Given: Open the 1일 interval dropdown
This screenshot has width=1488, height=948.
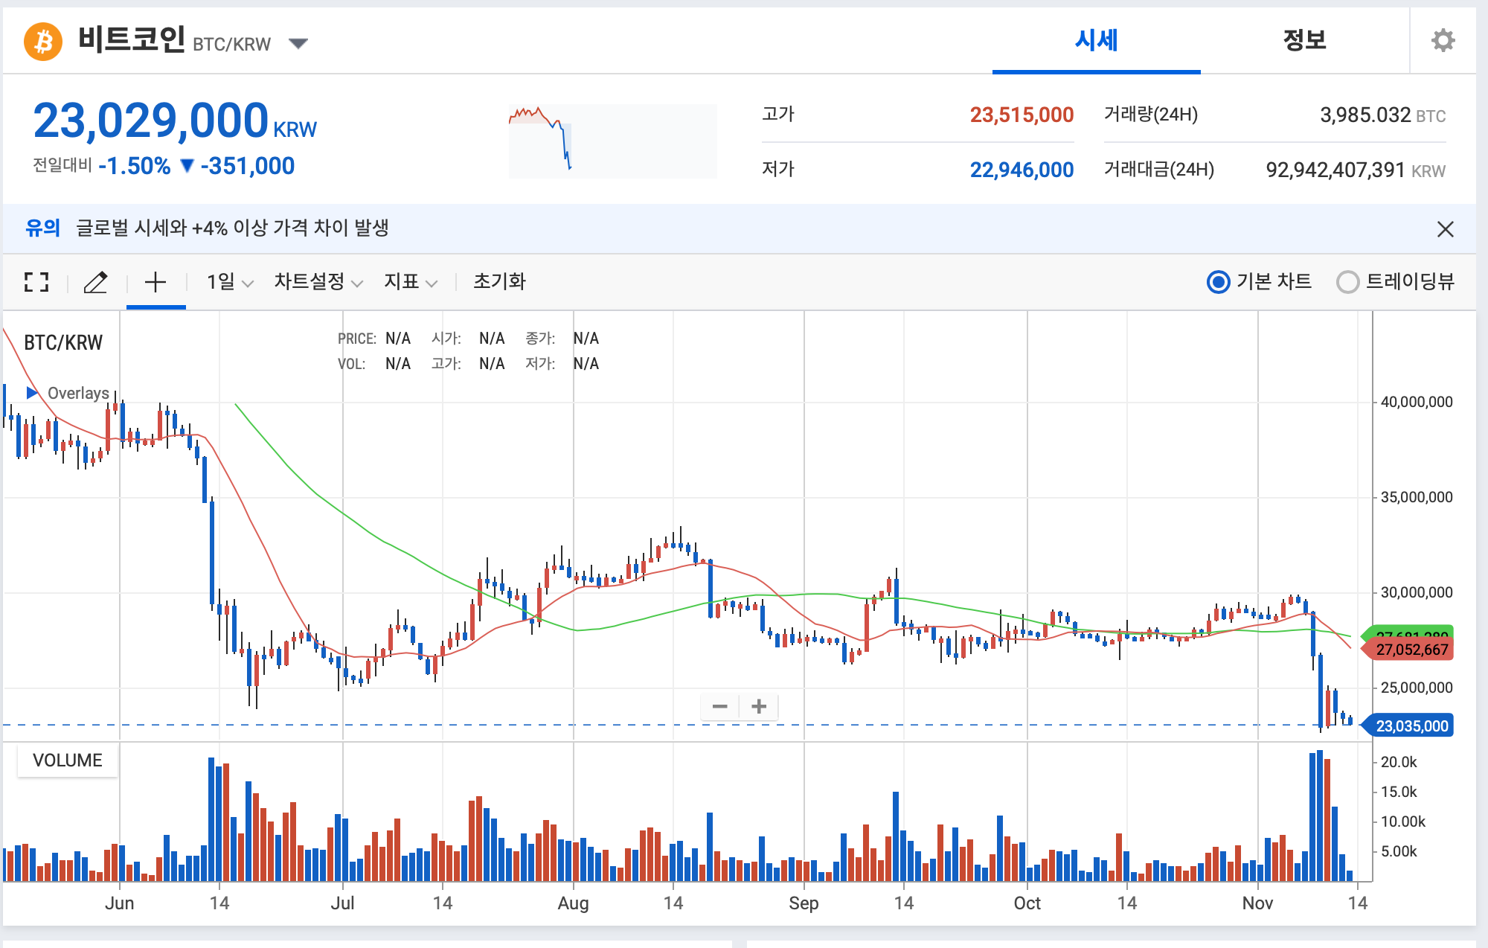Looking at the screenshot, I should coord(230,282).
